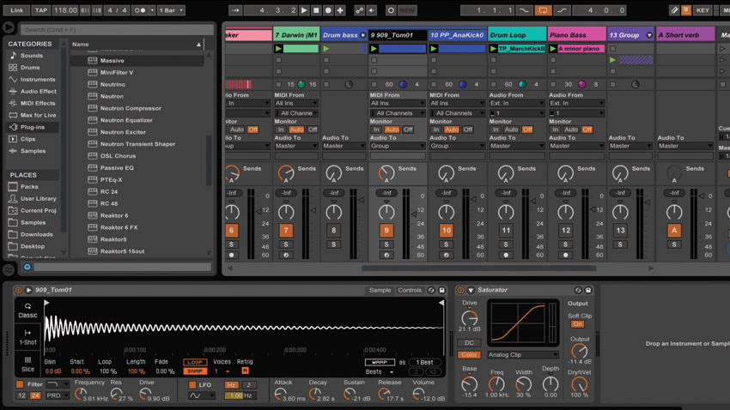The height and width of the screenshot is (410, 730).
Task: Switch to the Controls tab in Simpler
Action: point(410,290)
